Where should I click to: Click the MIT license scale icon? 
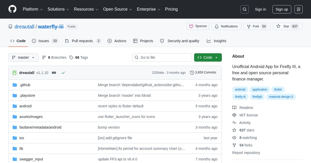(x=234, y=115)
